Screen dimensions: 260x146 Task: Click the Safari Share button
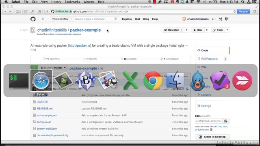click(x=25, y=11)
